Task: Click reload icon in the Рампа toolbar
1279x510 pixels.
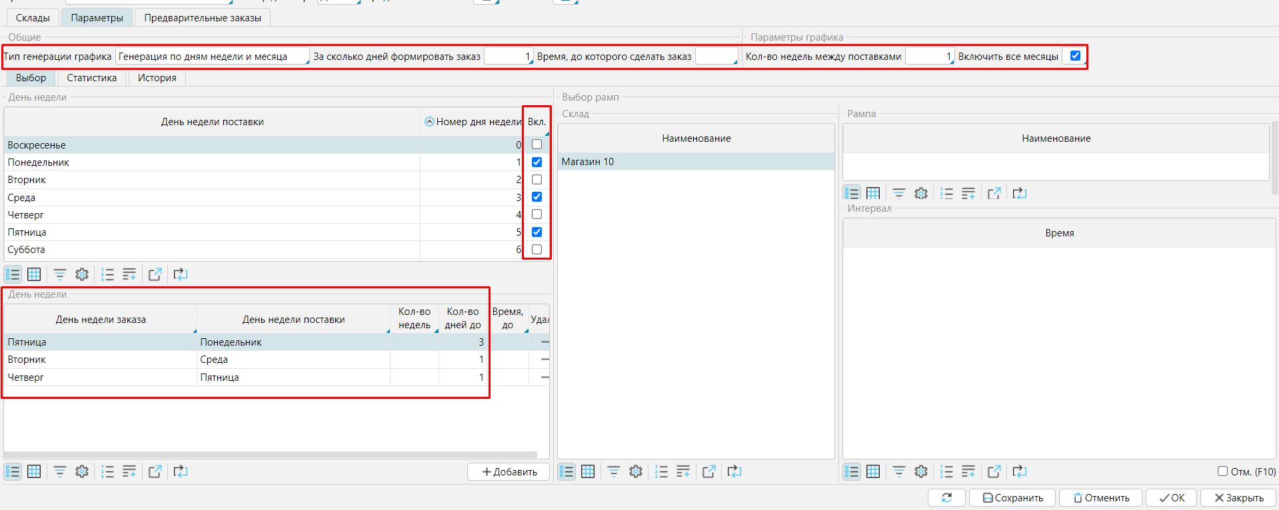Action: pos(1019,193)
